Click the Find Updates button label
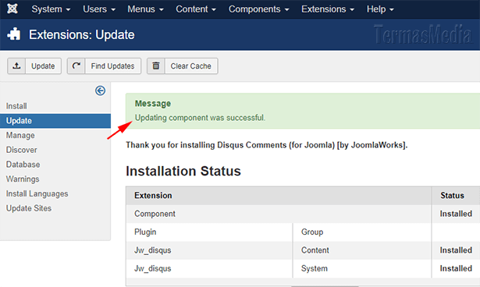480x287 pixels. 112,66
